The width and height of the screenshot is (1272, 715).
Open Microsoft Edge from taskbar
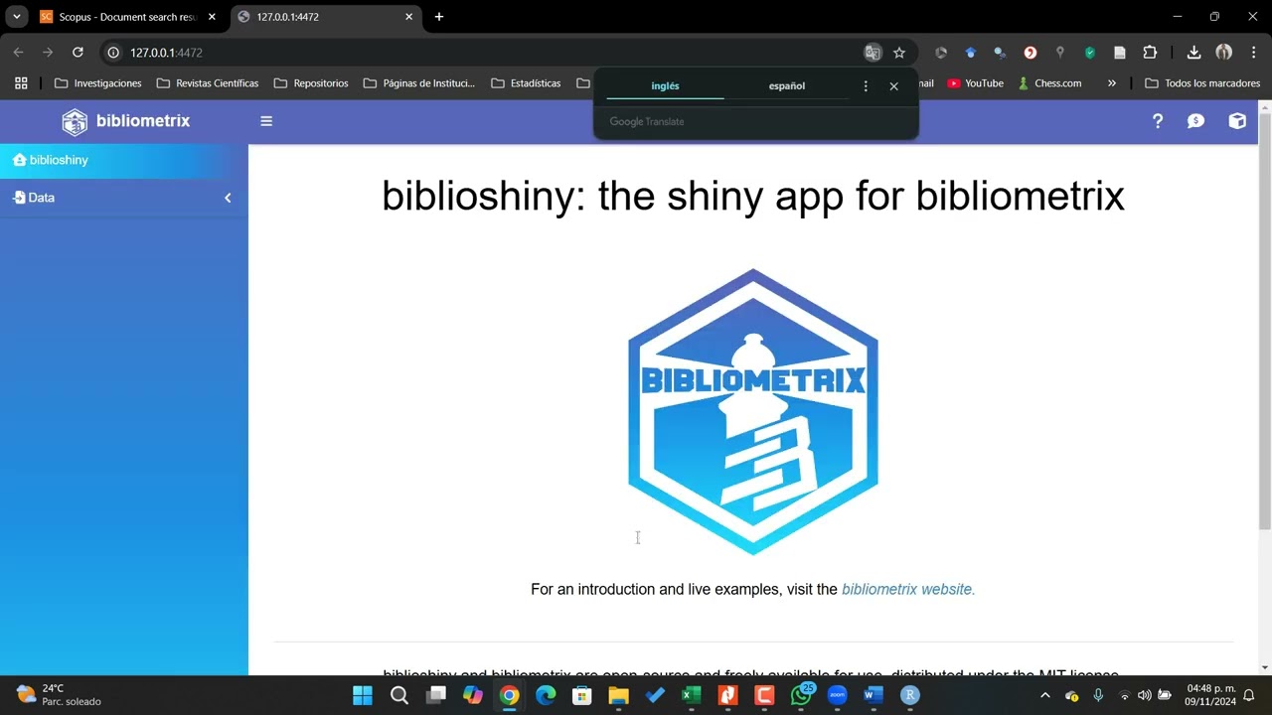(546, 695)
